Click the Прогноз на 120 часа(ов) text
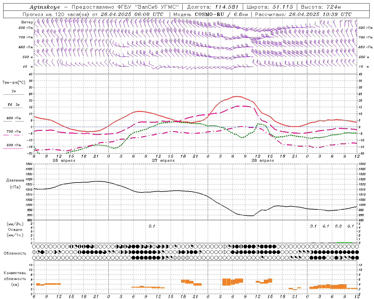Image resolution: width=374 pixels, height=299 pixels. [x=56, y=14]
